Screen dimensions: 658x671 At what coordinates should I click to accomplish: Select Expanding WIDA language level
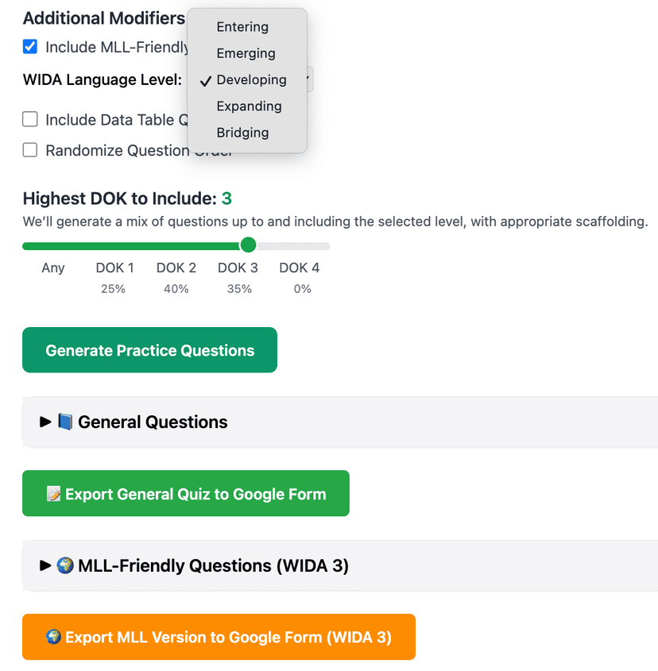coord(249,106)
